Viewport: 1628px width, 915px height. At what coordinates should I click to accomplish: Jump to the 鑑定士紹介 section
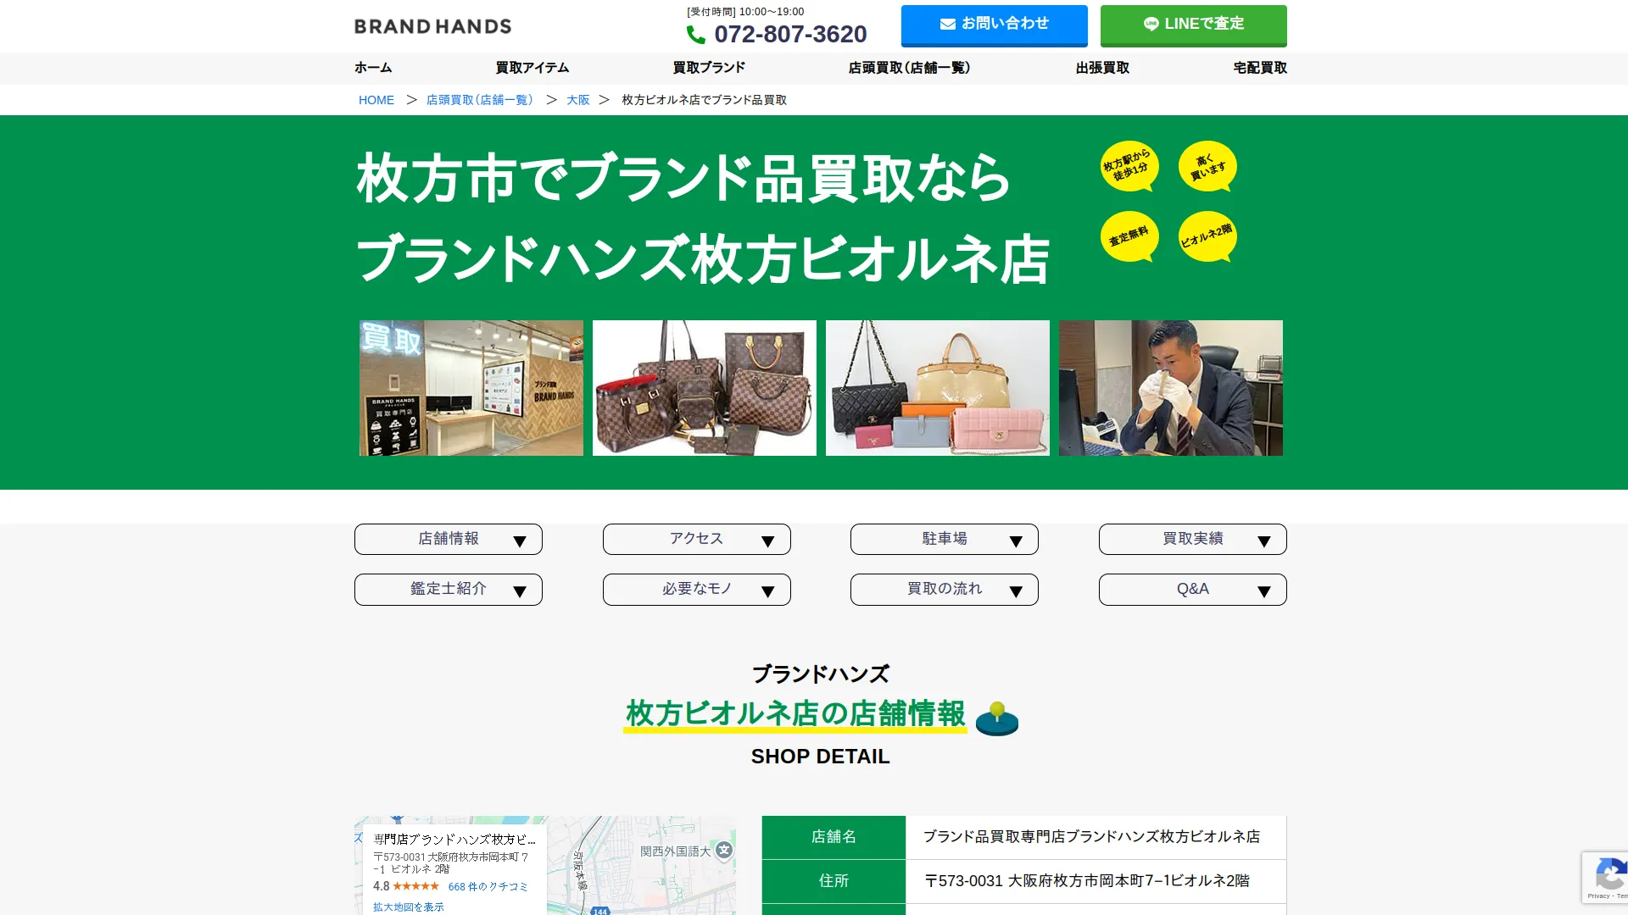point(449,590)
